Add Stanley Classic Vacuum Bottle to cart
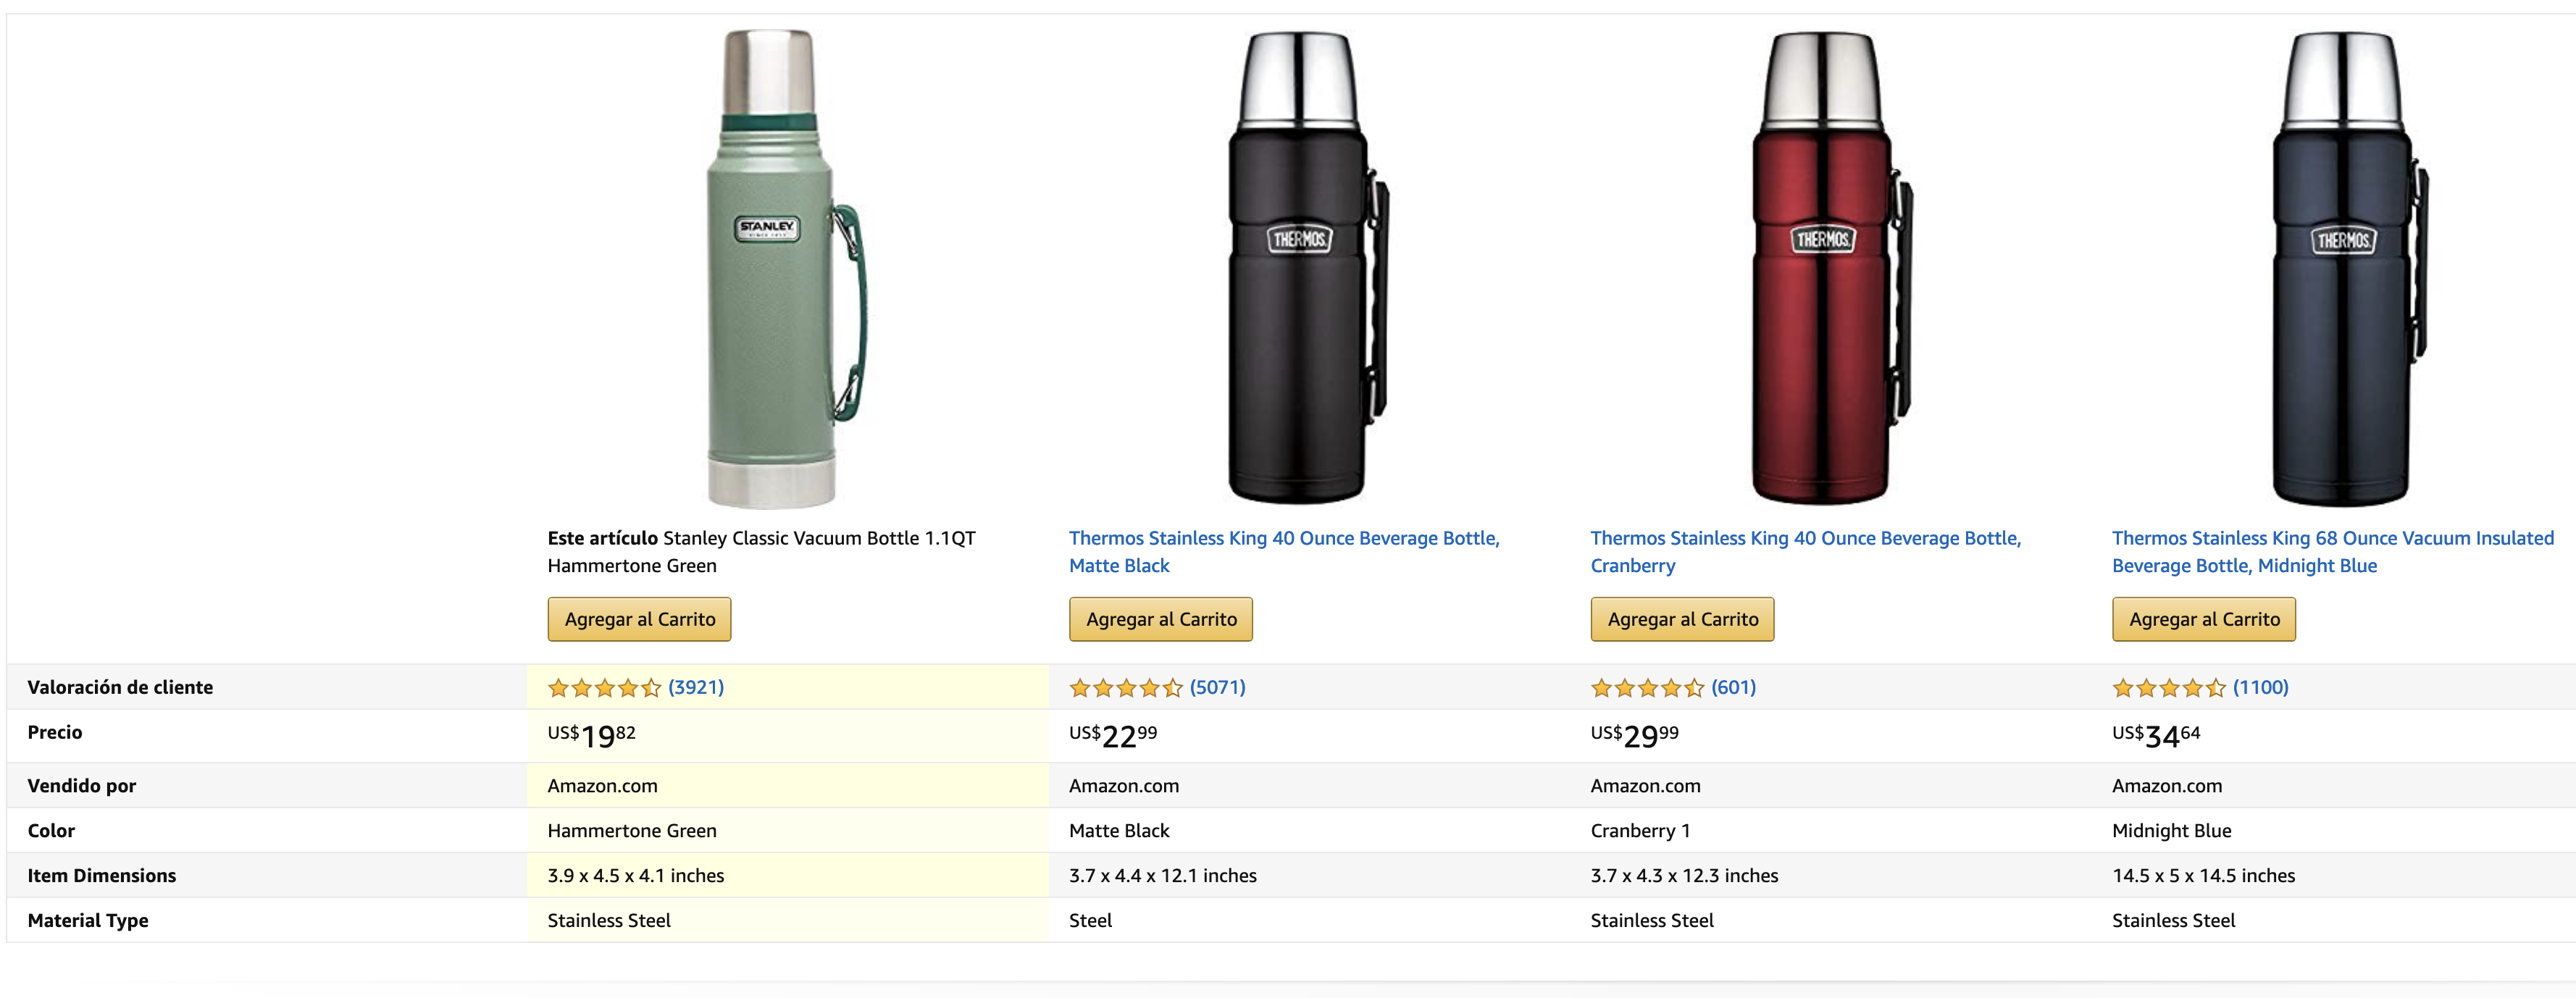 coord(639,619)
